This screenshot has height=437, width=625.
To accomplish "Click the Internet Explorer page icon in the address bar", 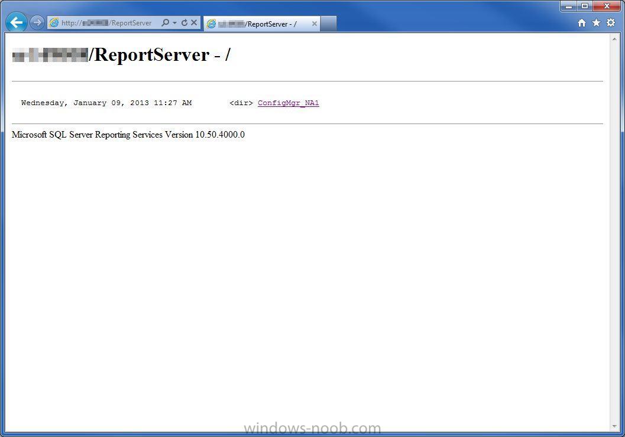I will pos(53,22).
